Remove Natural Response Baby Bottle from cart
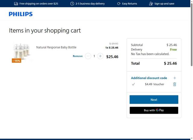This screenshot has width=193, height=140. click(x=78, y=56)
